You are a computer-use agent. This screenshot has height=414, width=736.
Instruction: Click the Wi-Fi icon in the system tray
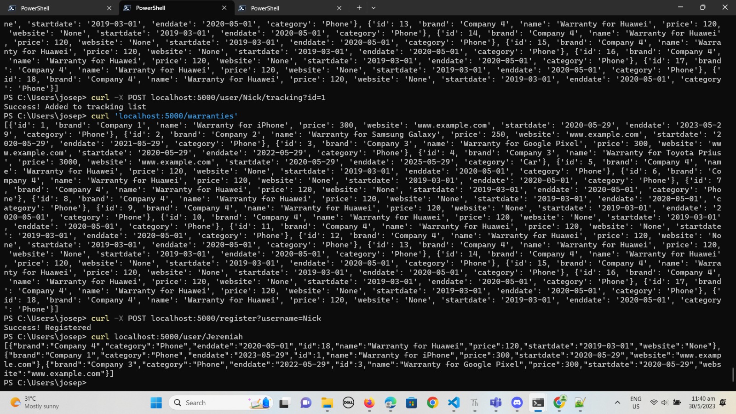click(654, 402)
